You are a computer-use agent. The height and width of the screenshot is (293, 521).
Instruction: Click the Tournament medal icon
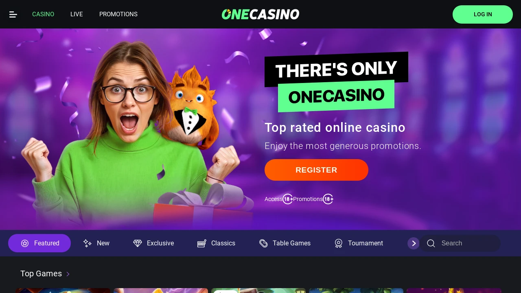pos(339,243)
